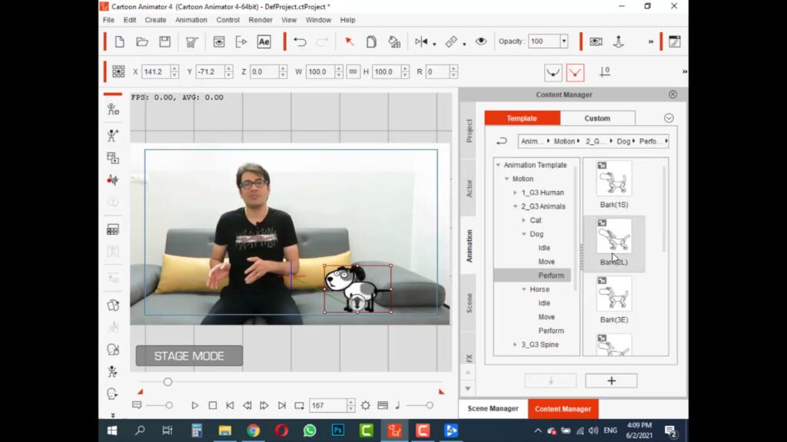Expand the 1_G3 Human folder

[515, 193]
